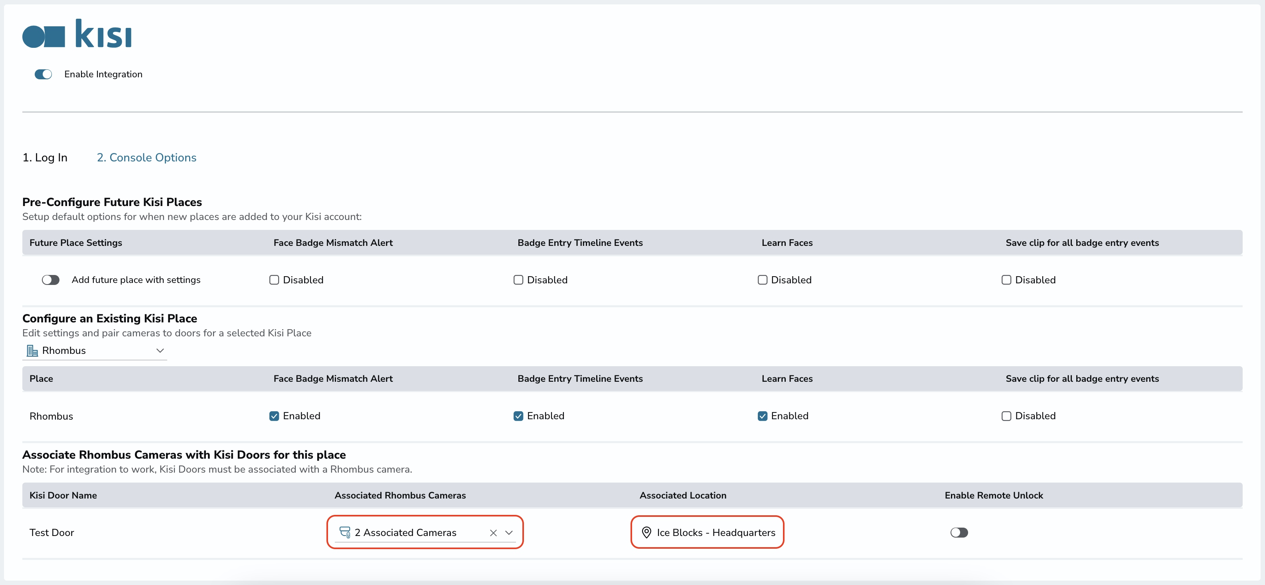Image resolution: width=1265 pixels, height=585 pixels.
Task: Toggle Add future place with settings switch
Action: 51,280
